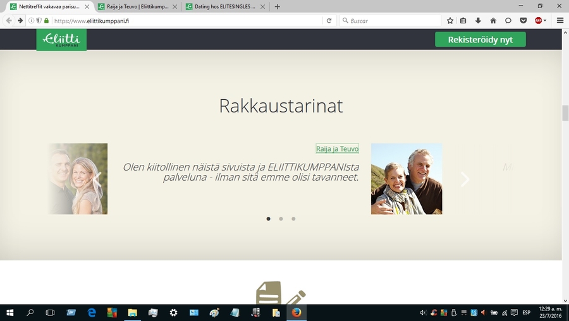Open the downloads arrow icon
This screenshot has height=321, width=569.
(x=478, y=21)
